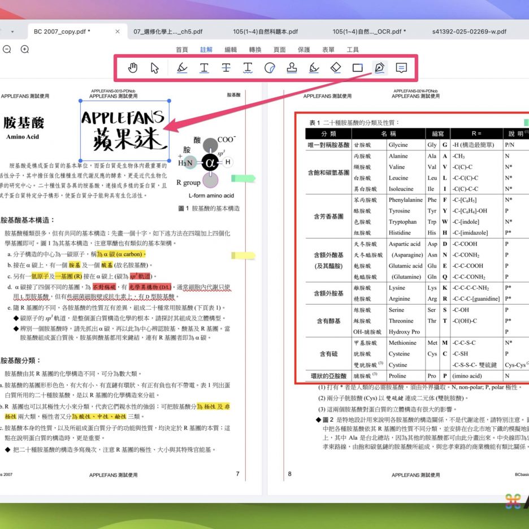The height and width of the screenshot is (529, 529).
Task: Select the sticker tool icon
Action: [x=270, y=68]
